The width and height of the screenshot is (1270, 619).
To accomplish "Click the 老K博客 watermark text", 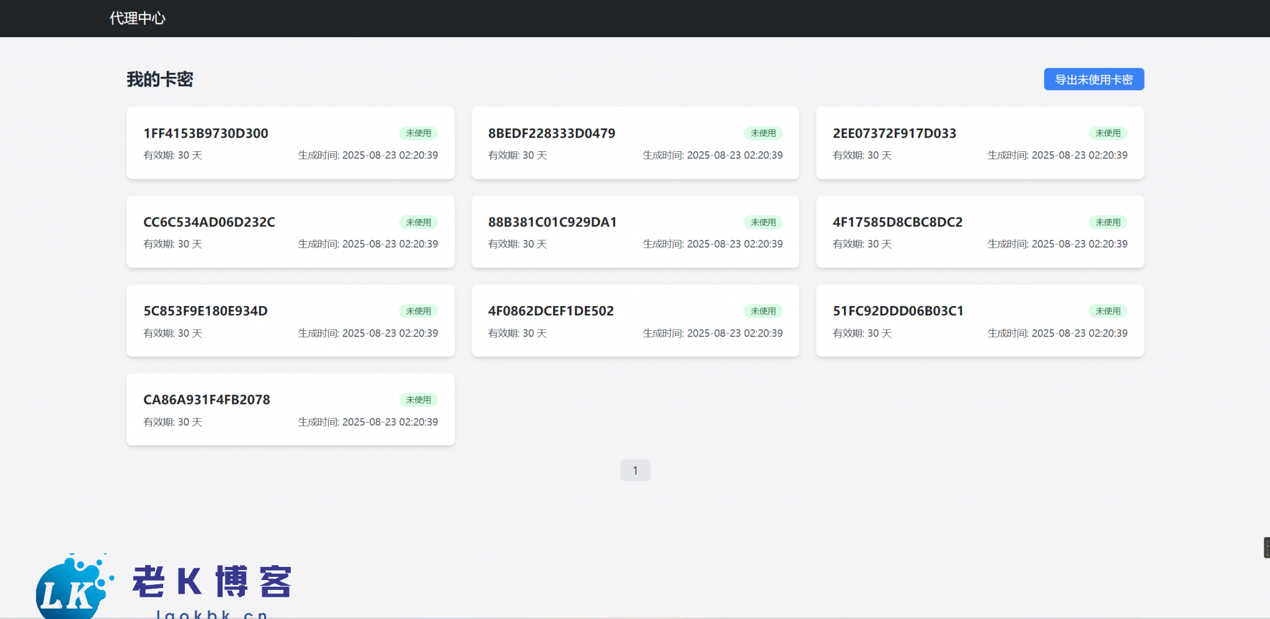I will pos(212,582).
